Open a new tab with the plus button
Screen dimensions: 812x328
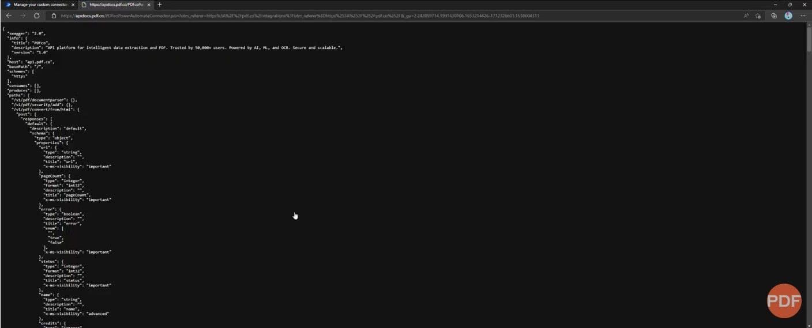[x=160, y=5]
